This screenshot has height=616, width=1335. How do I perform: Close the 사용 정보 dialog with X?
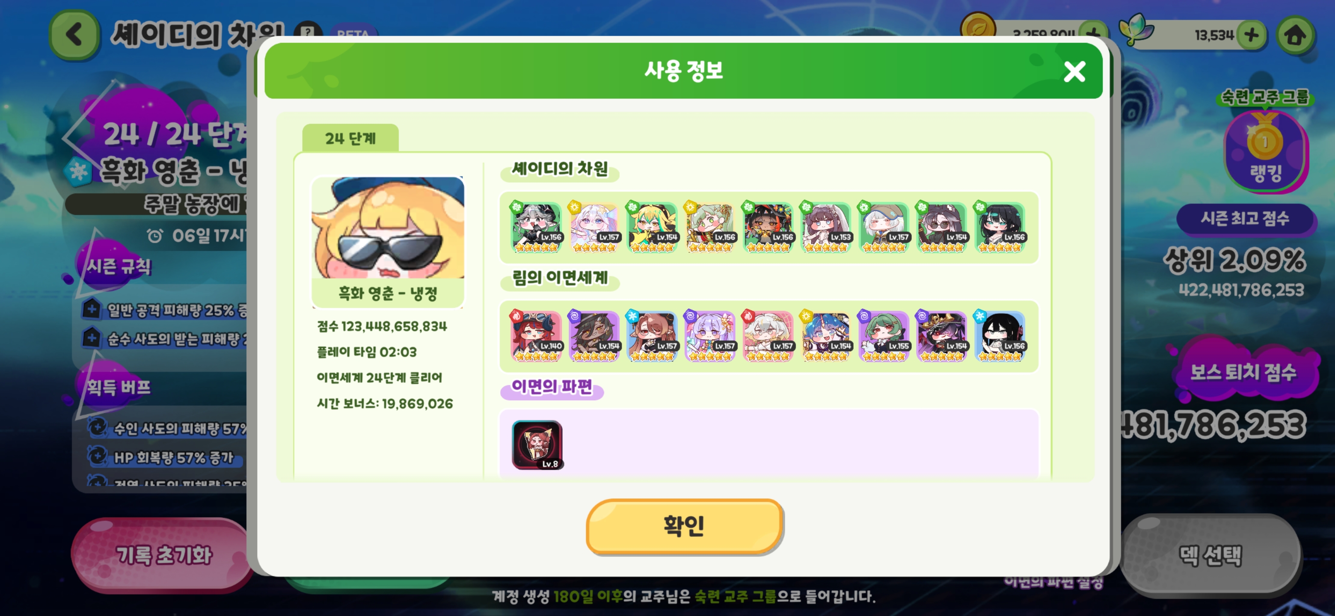tap(1074, 71)
